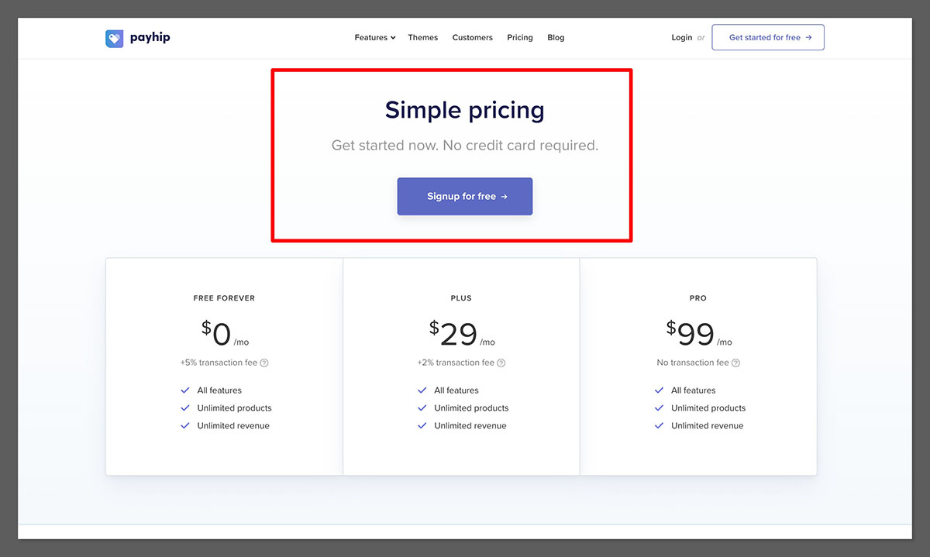Click the PRO plan heading
The image size is (930, 557).
697,297
